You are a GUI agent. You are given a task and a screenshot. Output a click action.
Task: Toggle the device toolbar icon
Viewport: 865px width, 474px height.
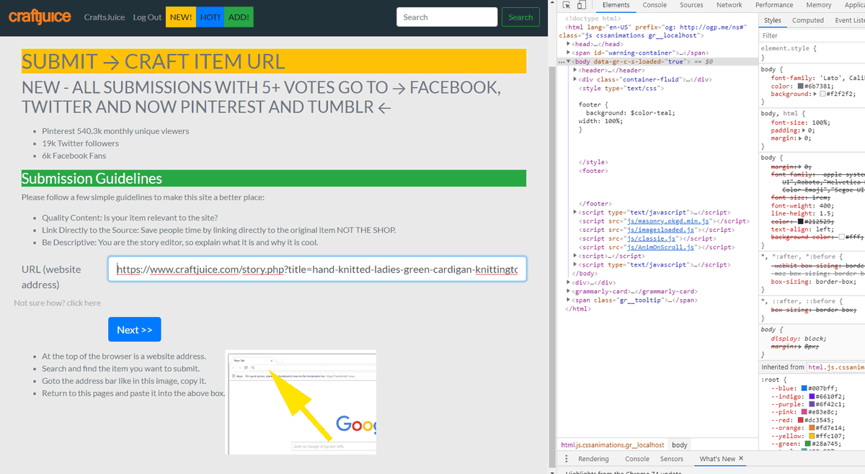click(581, 5)
